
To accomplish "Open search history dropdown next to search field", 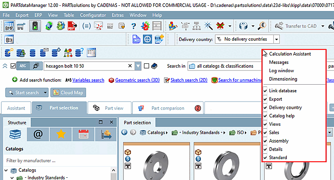I will 138,66.
